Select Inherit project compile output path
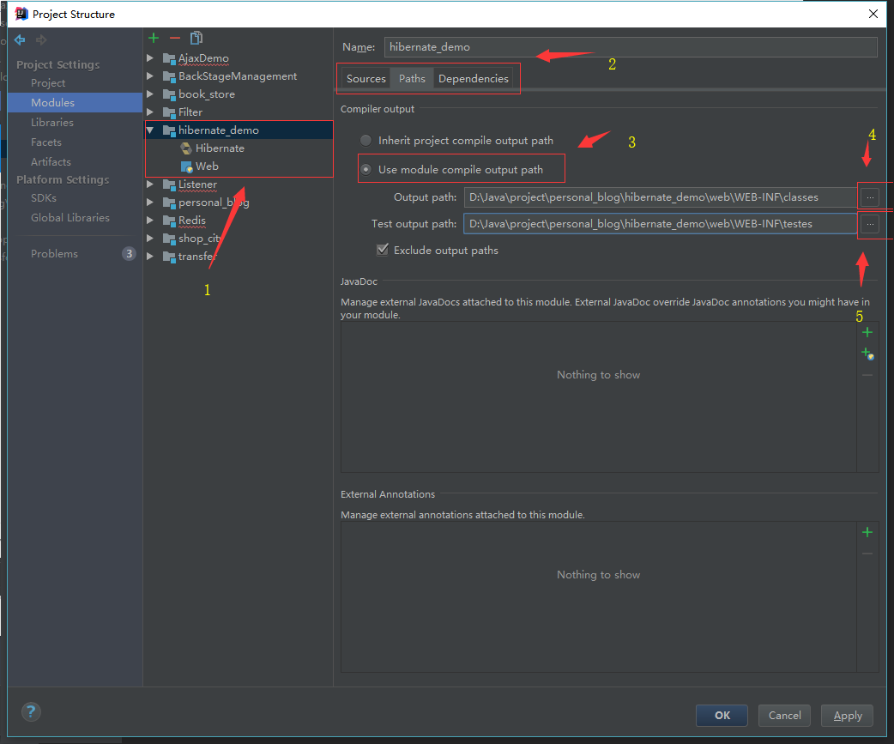The height and width of the screenshot is (744, 894). point(366,141)
